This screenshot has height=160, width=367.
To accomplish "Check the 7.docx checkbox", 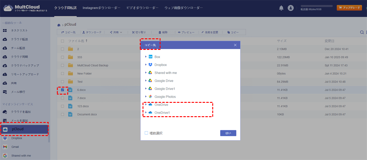I will point(62,98).
